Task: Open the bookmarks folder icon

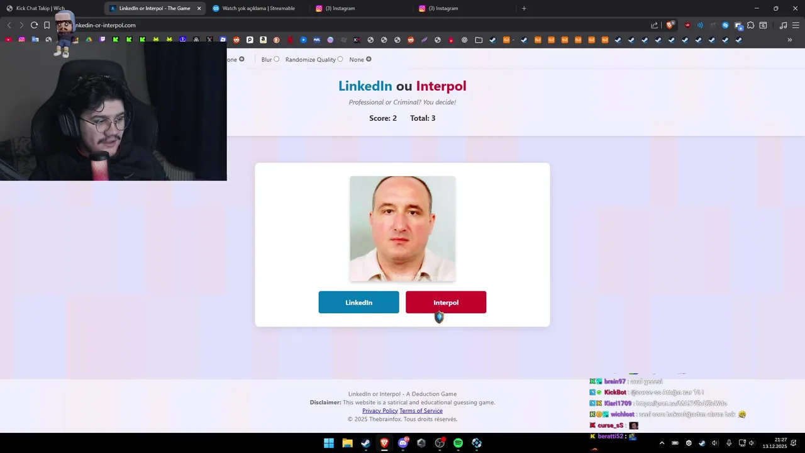Action: 479,40
